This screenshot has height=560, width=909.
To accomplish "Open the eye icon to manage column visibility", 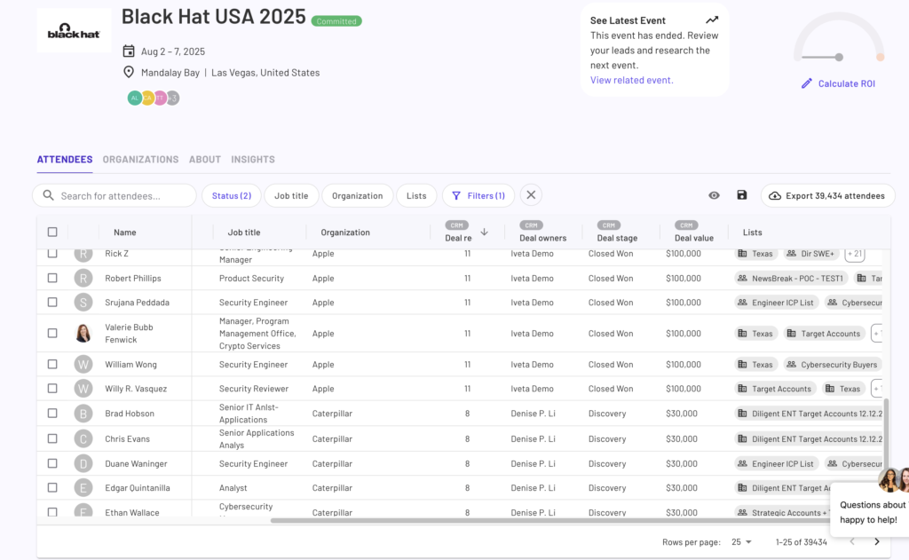I will pyautogui.click(x=714, y=195).
